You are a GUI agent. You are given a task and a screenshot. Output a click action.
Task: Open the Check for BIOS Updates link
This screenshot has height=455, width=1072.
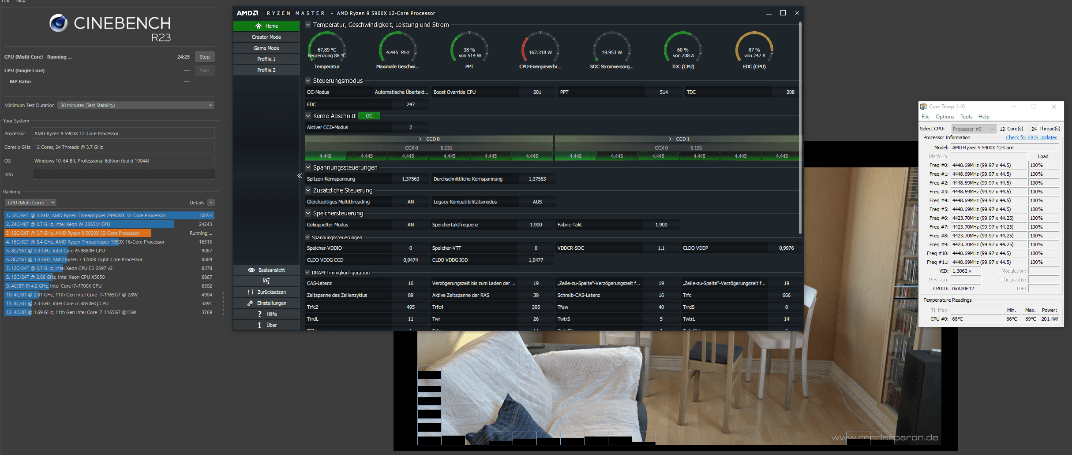point(1031,137)
